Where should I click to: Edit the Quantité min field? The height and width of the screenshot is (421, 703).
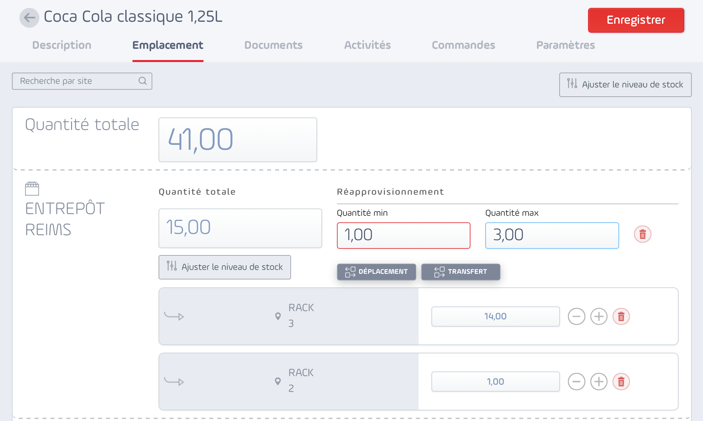(x=403, y=235)
